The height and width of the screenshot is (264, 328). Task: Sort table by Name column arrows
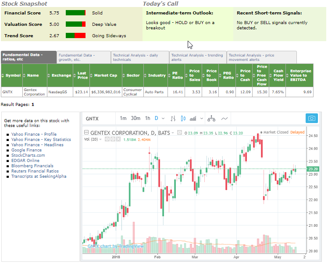click(x=24, y=75)
